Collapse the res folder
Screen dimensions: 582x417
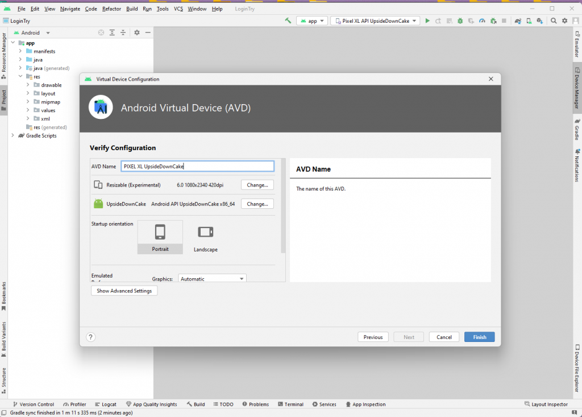[x=20, y=76]
